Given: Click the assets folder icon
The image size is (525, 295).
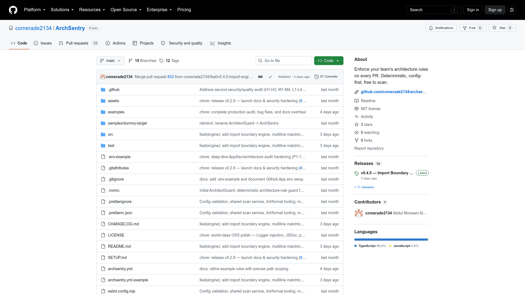Looking at the screenshot, I should [103, 101].
